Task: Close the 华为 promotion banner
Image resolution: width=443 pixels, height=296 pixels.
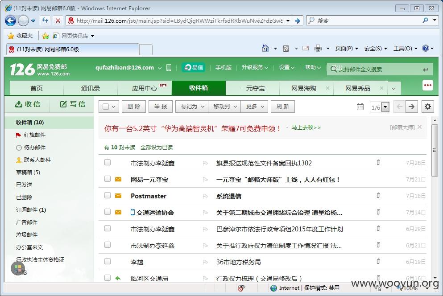Action: (x=419, y=127)
